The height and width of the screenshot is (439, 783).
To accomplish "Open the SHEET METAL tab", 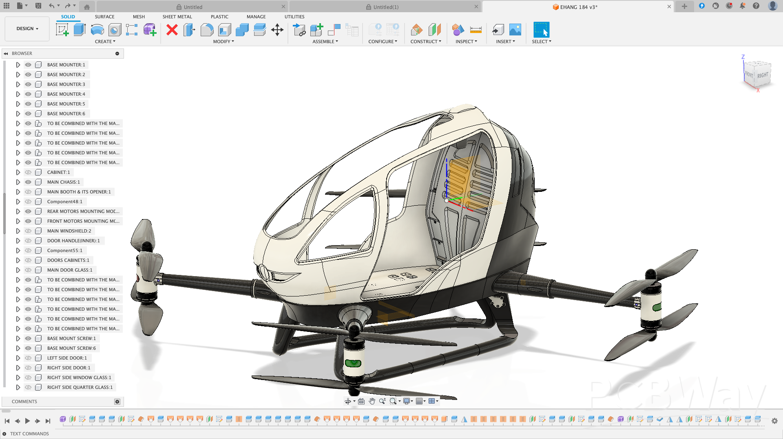I will [177, 17].
